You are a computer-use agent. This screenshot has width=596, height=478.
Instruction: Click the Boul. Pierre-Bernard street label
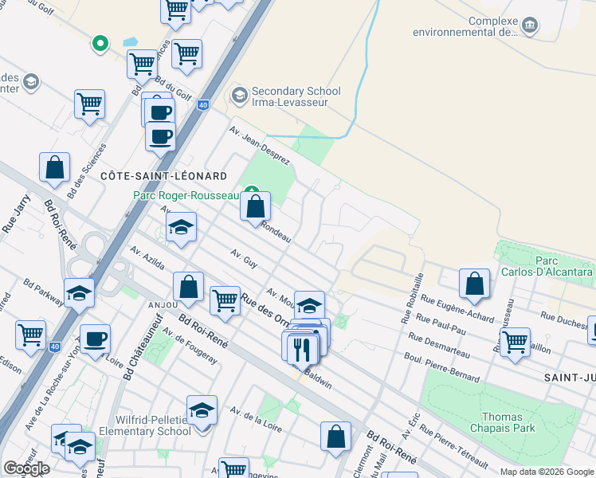441,367
